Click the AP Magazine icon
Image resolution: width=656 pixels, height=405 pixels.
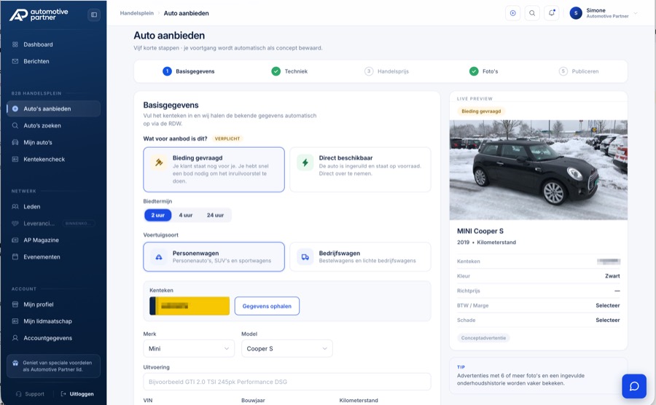coord(15,240)
